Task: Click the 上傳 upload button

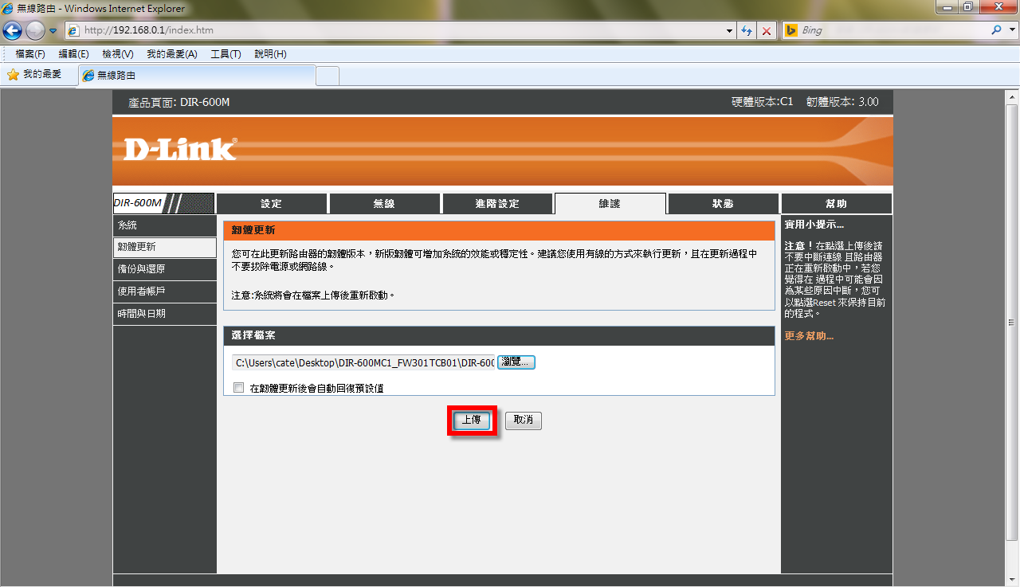Action: [472, 420]
